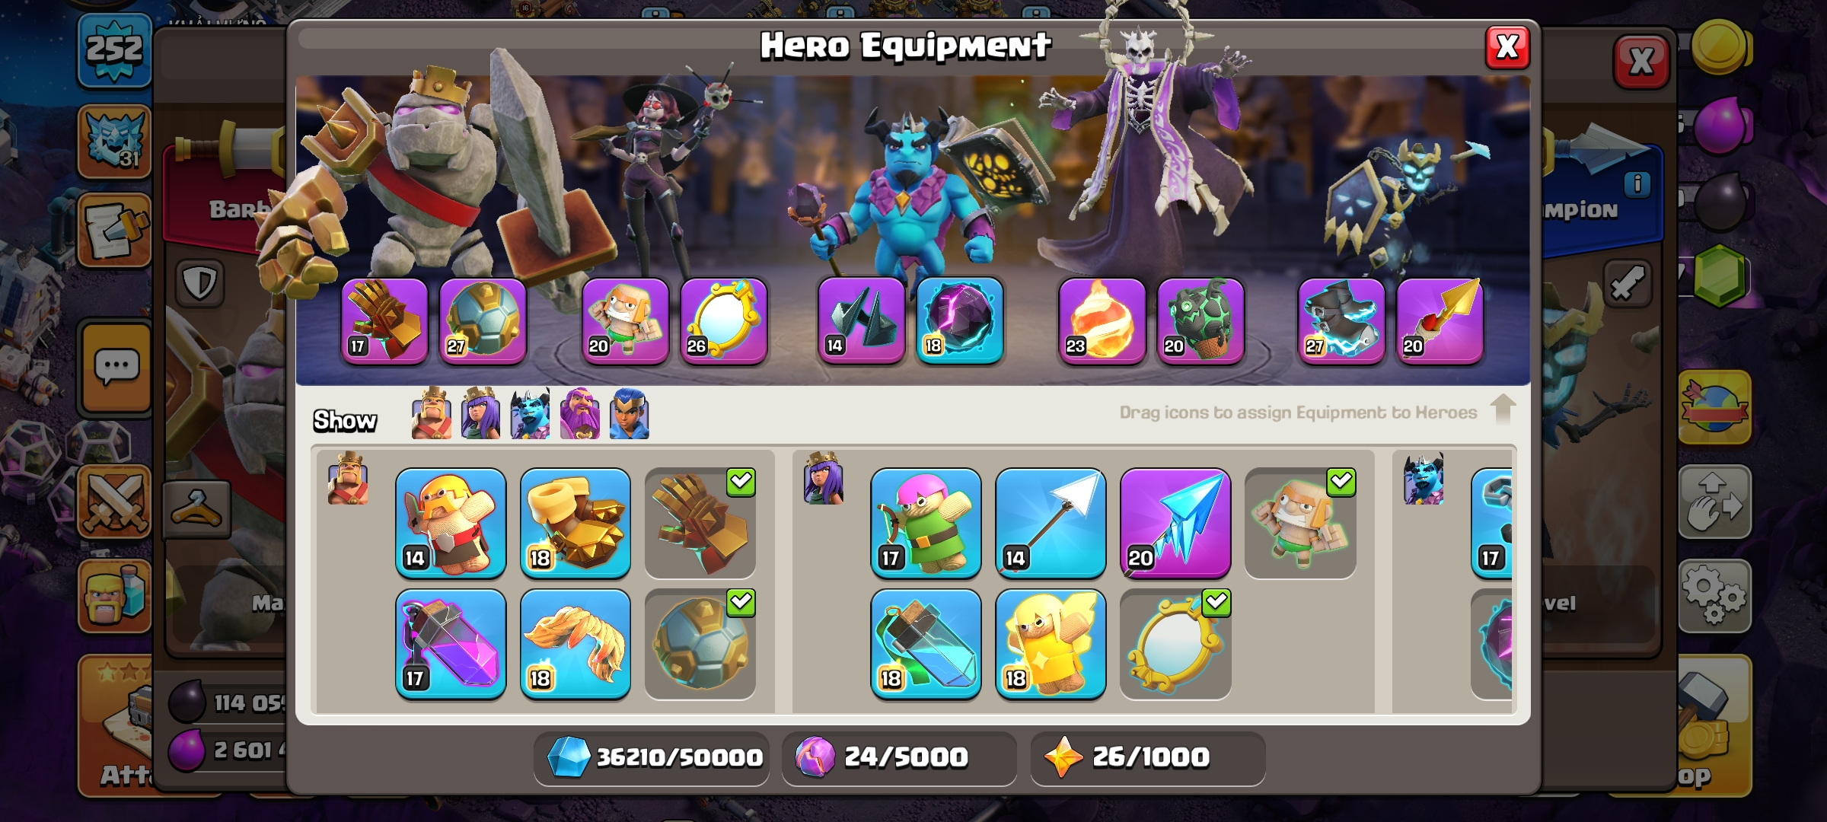Show Royal Champion equipment filter
Image resolution: width=1827 pixels, height=822 pixels.
630,413
